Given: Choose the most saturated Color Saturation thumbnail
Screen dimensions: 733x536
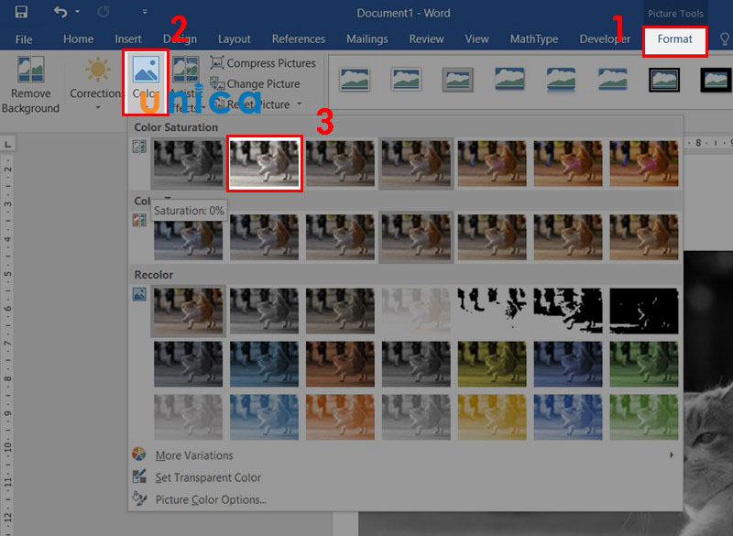Looking at the screenshot, I should (x=644, y=163).
